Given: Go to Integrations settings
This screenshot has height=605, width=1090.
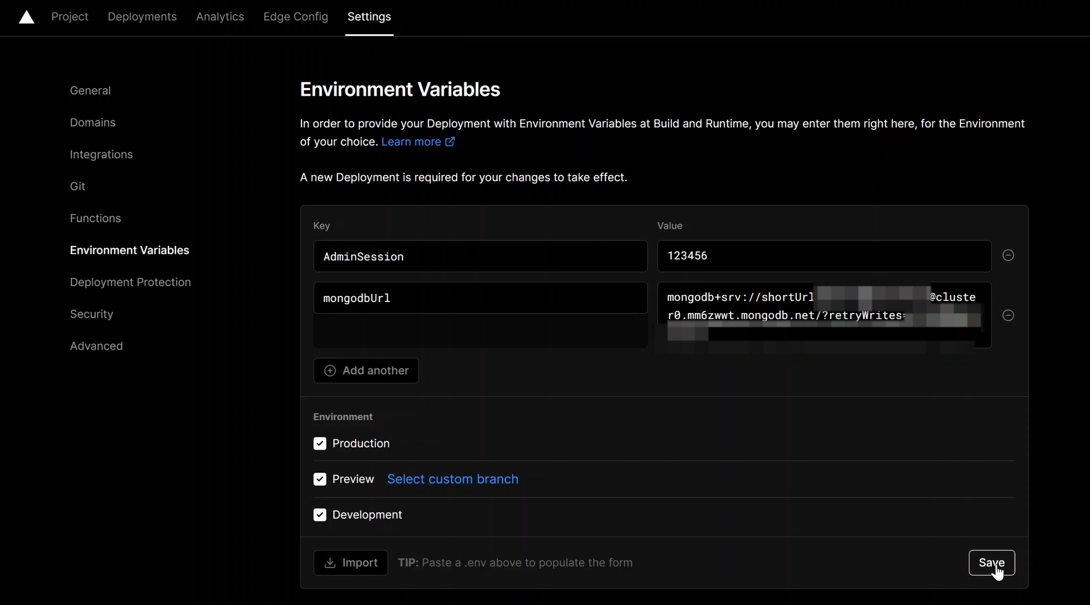Looking at the screenshot, I should 101,155.
